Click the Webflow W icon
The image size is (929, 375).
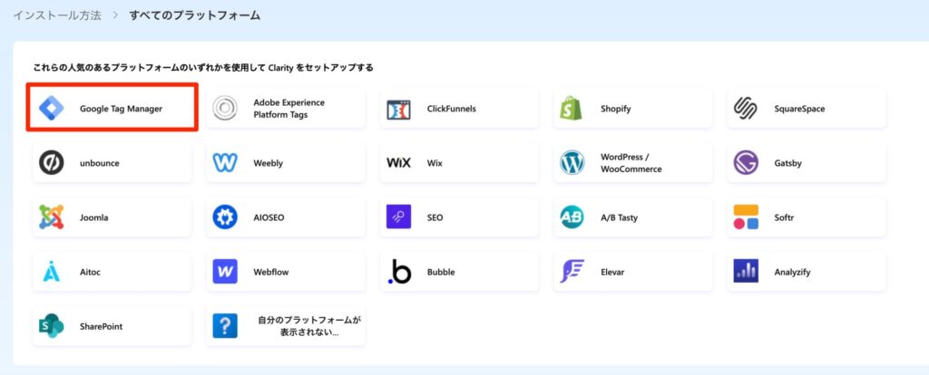coord(225,272)
